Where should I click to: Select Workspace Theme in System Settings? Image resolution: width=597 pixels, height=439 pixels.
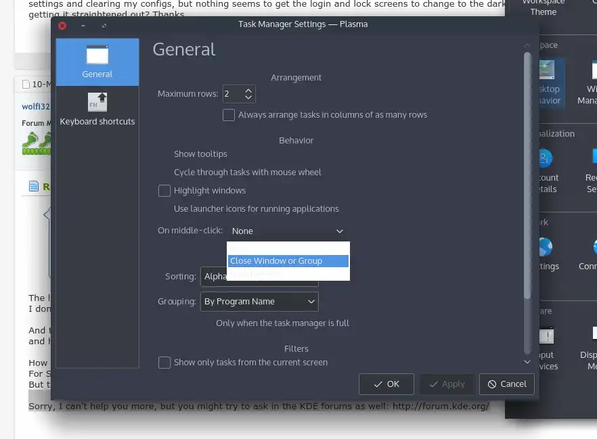[x=544, y=8]
